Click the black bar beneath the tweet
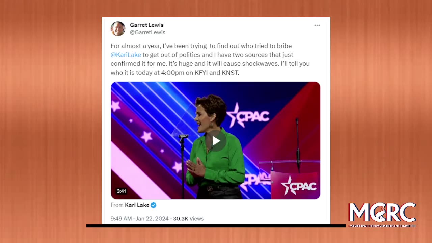The height and width of the screenshot is (243, 432). pos(216,226)
